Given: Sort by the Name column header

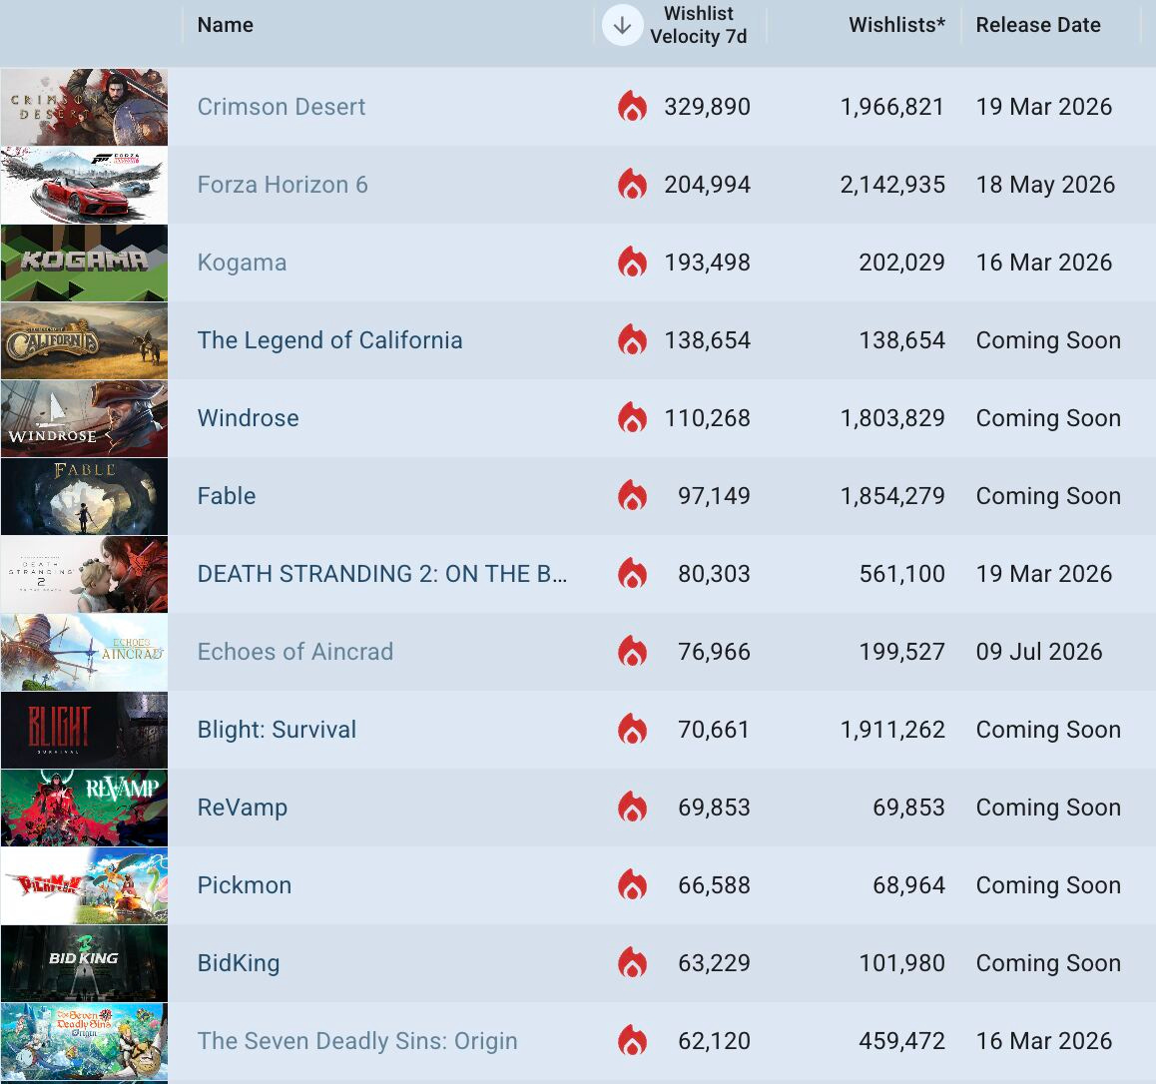Looking at the screenshot, I should (x=226, y=25).
